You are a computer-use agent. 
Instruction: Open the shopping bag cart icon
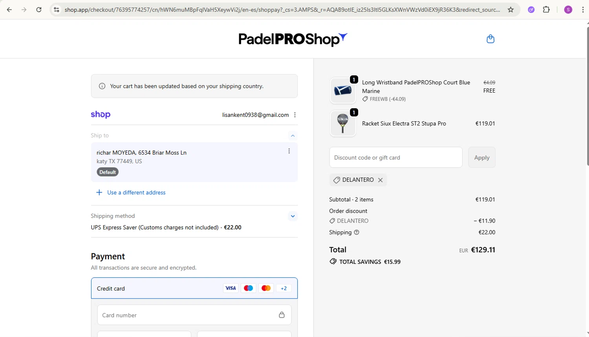pos(490,39)
